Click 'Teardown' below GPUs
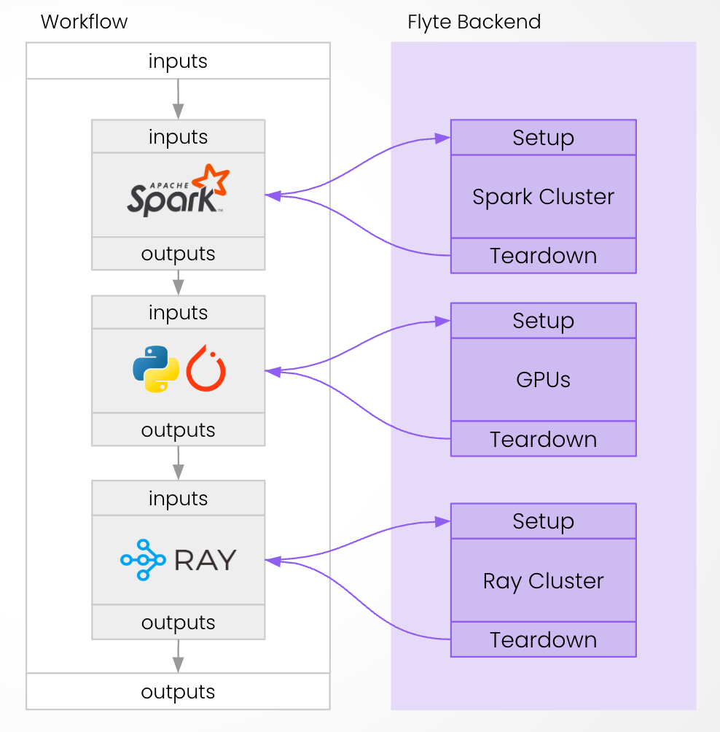Image resolution: width=720 pixels, height=732 pixels. point(544,439)
